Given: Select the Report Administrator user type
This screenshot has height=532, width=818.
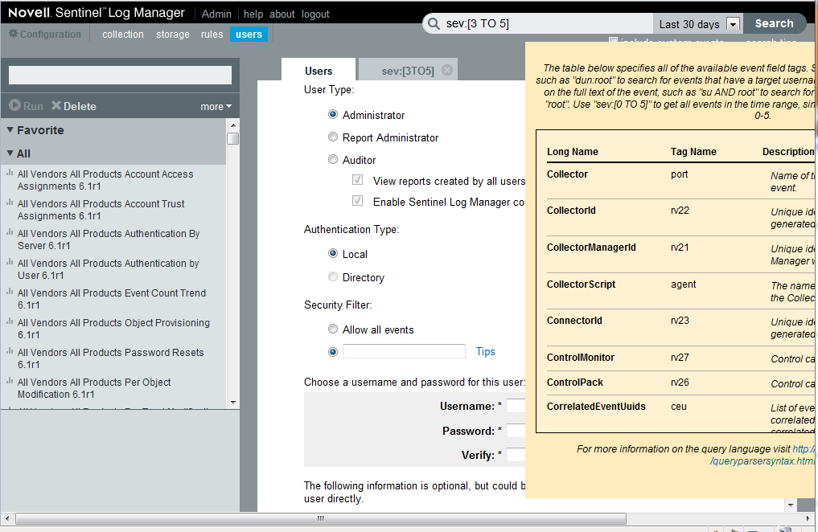Looking at the screenshot, I should click(x=333, y=137).
